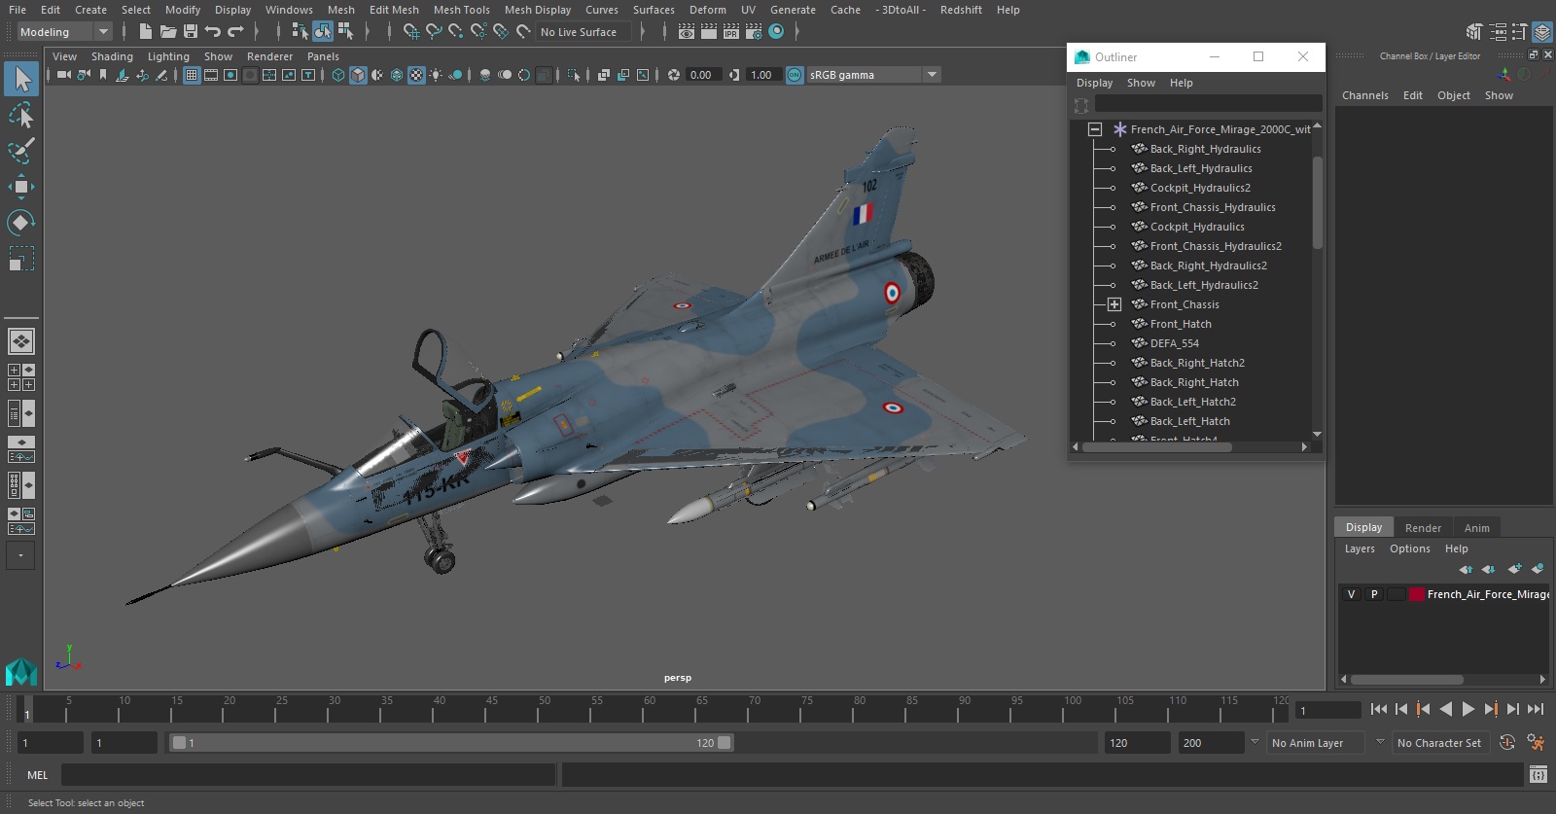Click the play forwards button
Viewport: 1556px width, 814px height.
click(x=1468, y=709)
